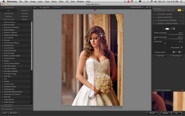The width and height of the screenshot is (185, 116).
Task: Uncheck the Detail Extractor filter
Action: pos(156,17)
